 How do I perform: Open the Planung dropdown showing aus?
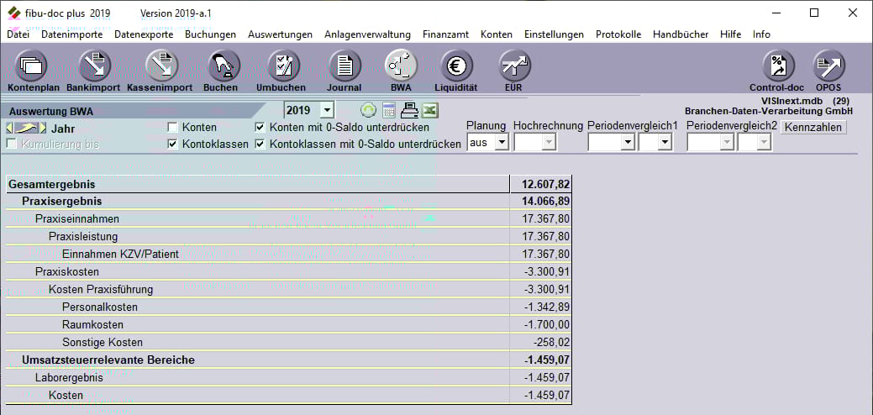click(502, 143)
